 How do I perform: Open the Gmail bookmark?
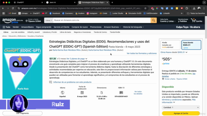pos(12,13)
